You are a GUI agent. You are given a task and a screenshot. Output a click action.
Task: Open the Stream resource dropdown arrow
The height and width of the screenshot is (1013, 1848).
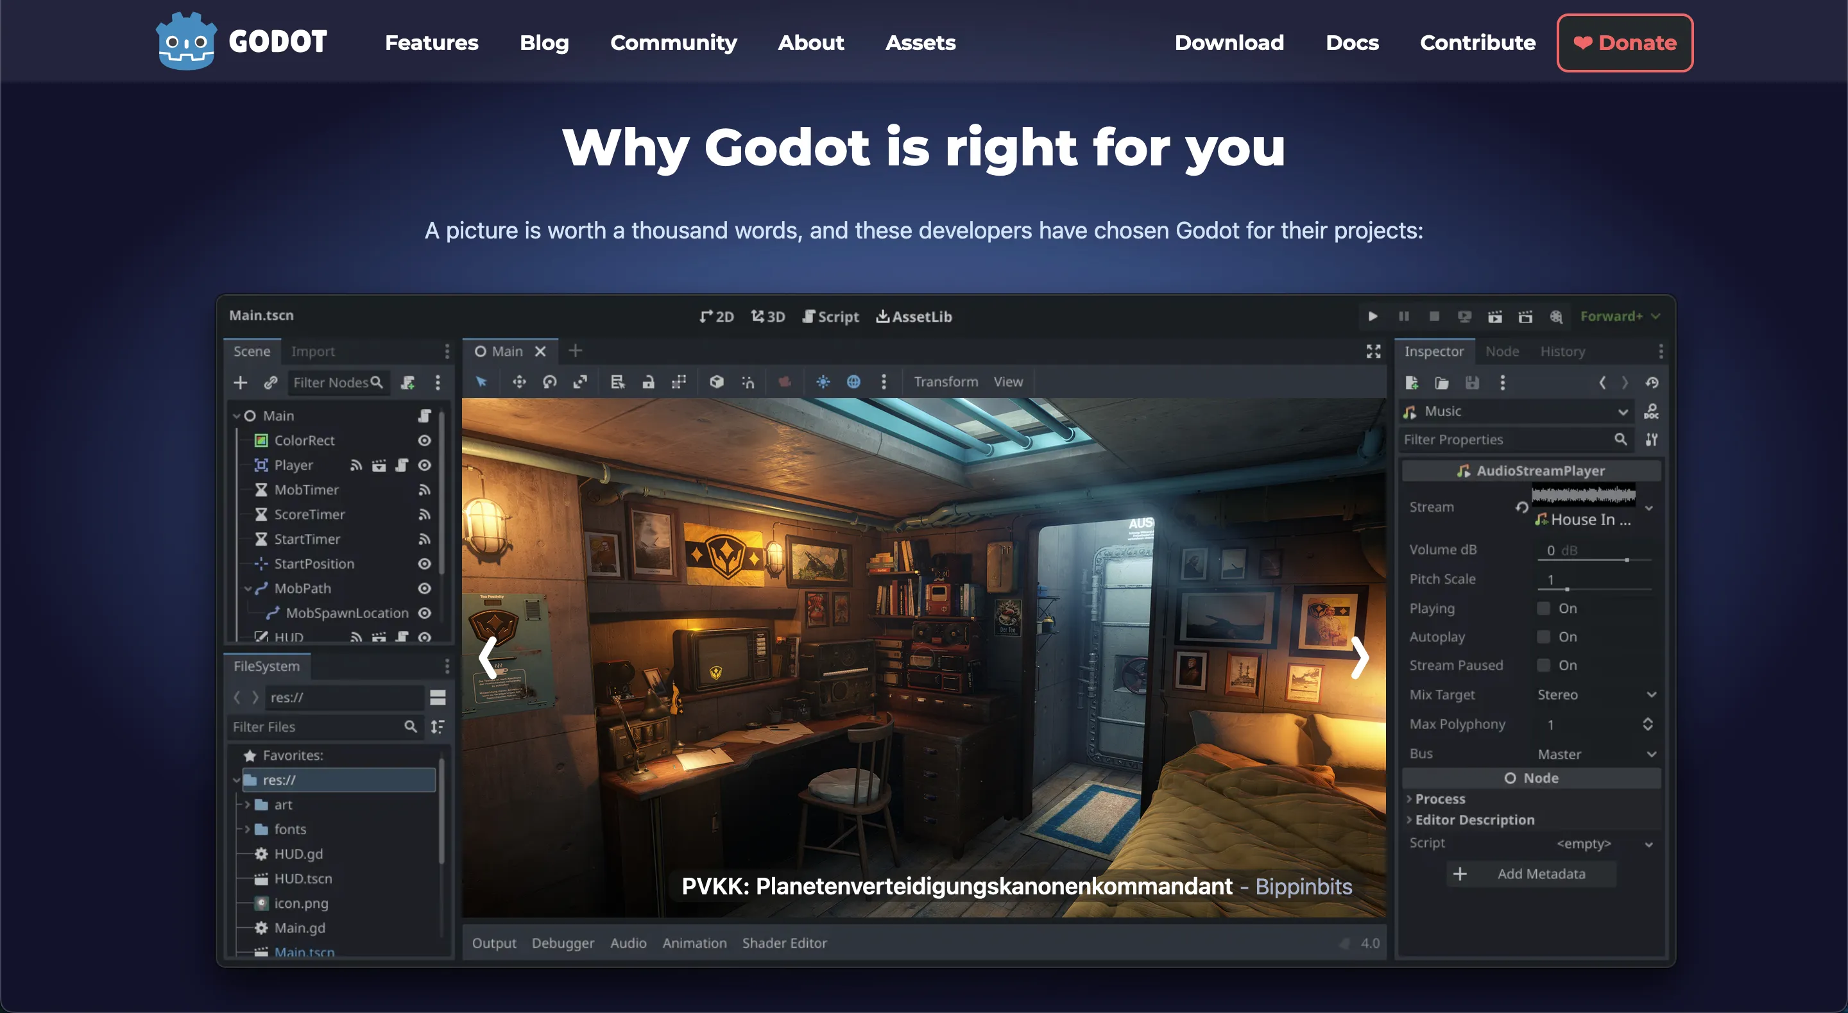tap(1649, 508)
